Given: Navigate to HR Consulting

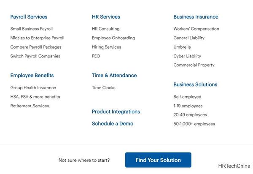Looking at the screenshot, I should [x=105, y=29].
